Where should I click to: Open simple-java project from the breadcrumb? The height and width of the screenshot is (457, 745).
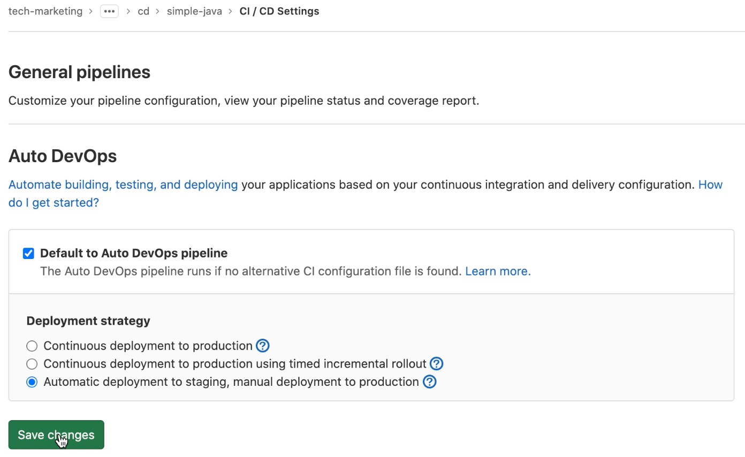[194, 11]
